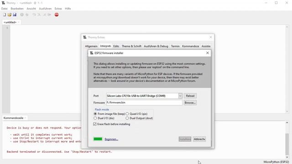The width and height of the screenshot is (292, 164).
Task: Open the Ansicht menu
Action: click(31, 9)
